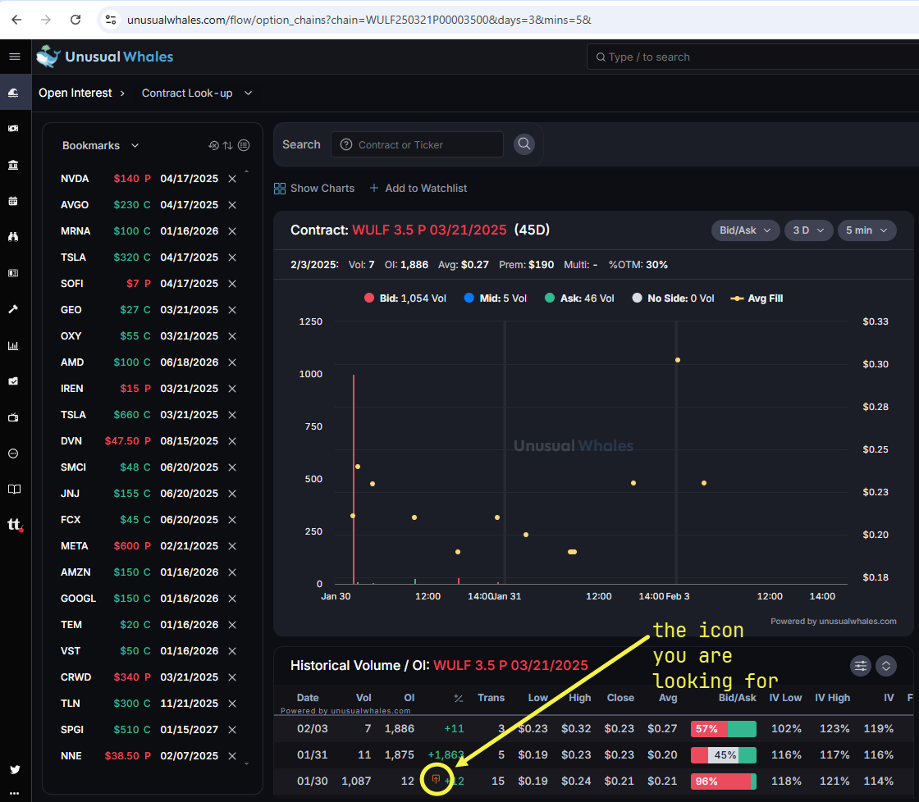Select the whale flow icon in sidebar

(13, 93)
